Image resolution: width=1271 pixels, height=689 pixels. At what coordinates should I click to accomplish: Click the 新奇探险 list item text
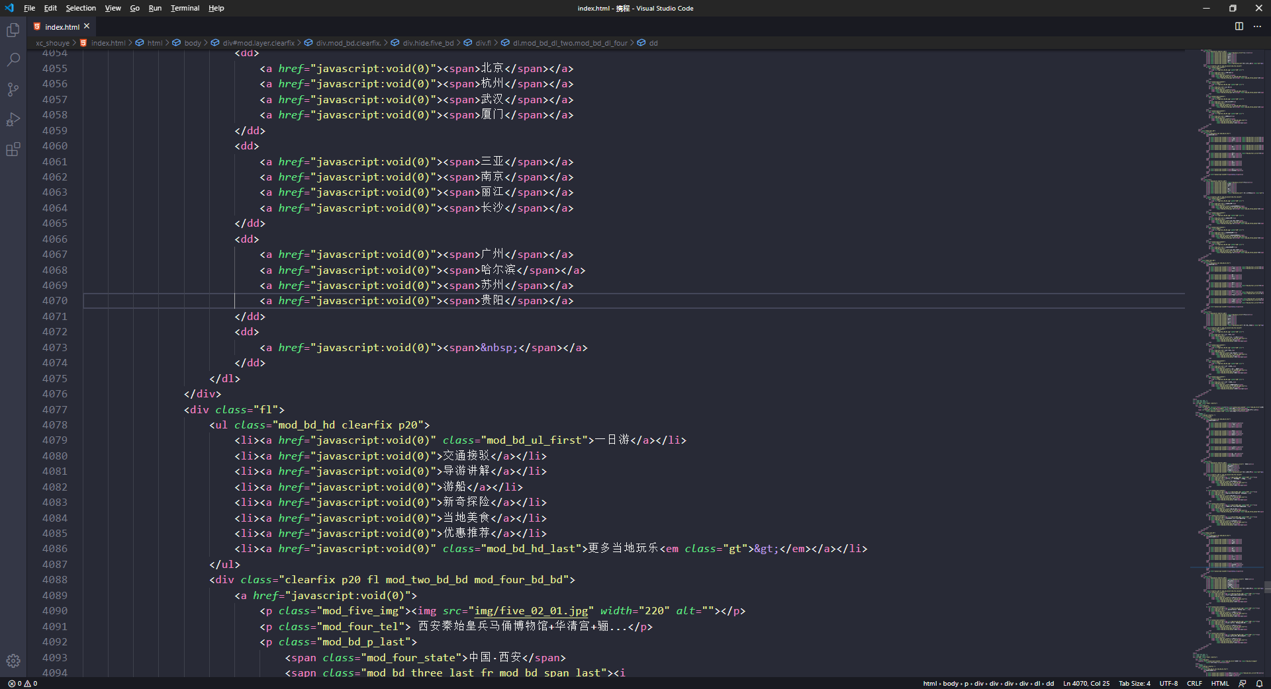pyautogui.click(x=466, y=503)
